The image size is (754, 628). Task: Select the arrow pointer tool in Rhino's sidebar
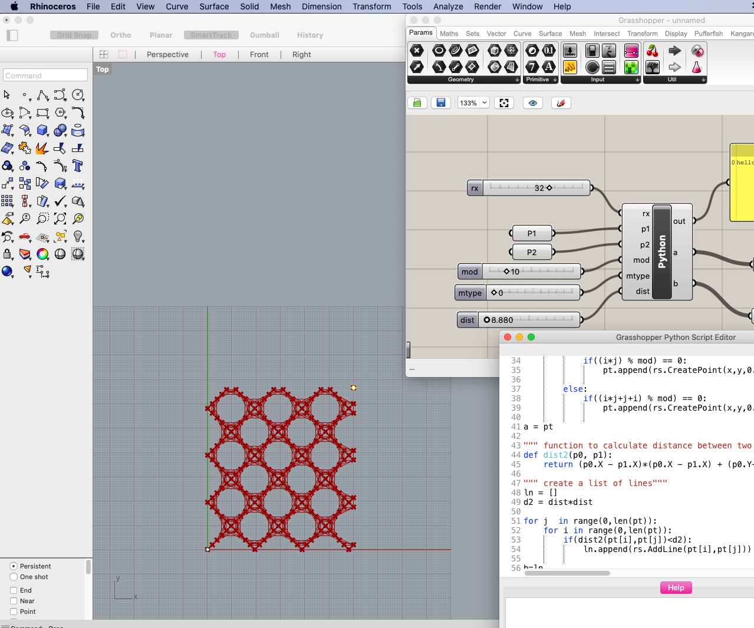pyautogui.click(x=7, y=94)
